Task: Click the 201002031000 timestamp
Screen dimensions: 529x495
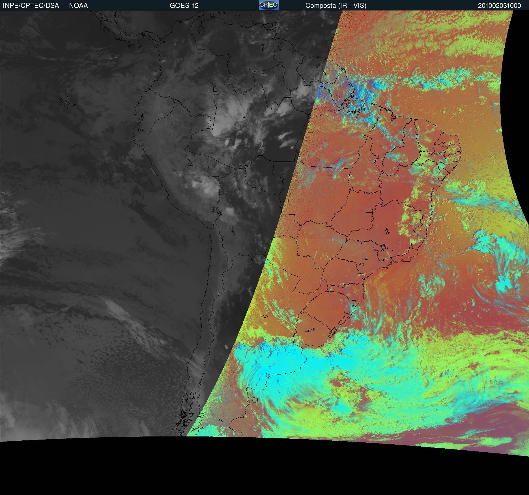Action: pyautogui.click(x=500, y=6)
